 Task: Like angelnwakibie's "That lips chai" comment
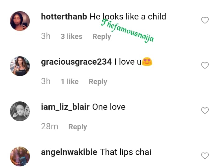coord(205,156)
